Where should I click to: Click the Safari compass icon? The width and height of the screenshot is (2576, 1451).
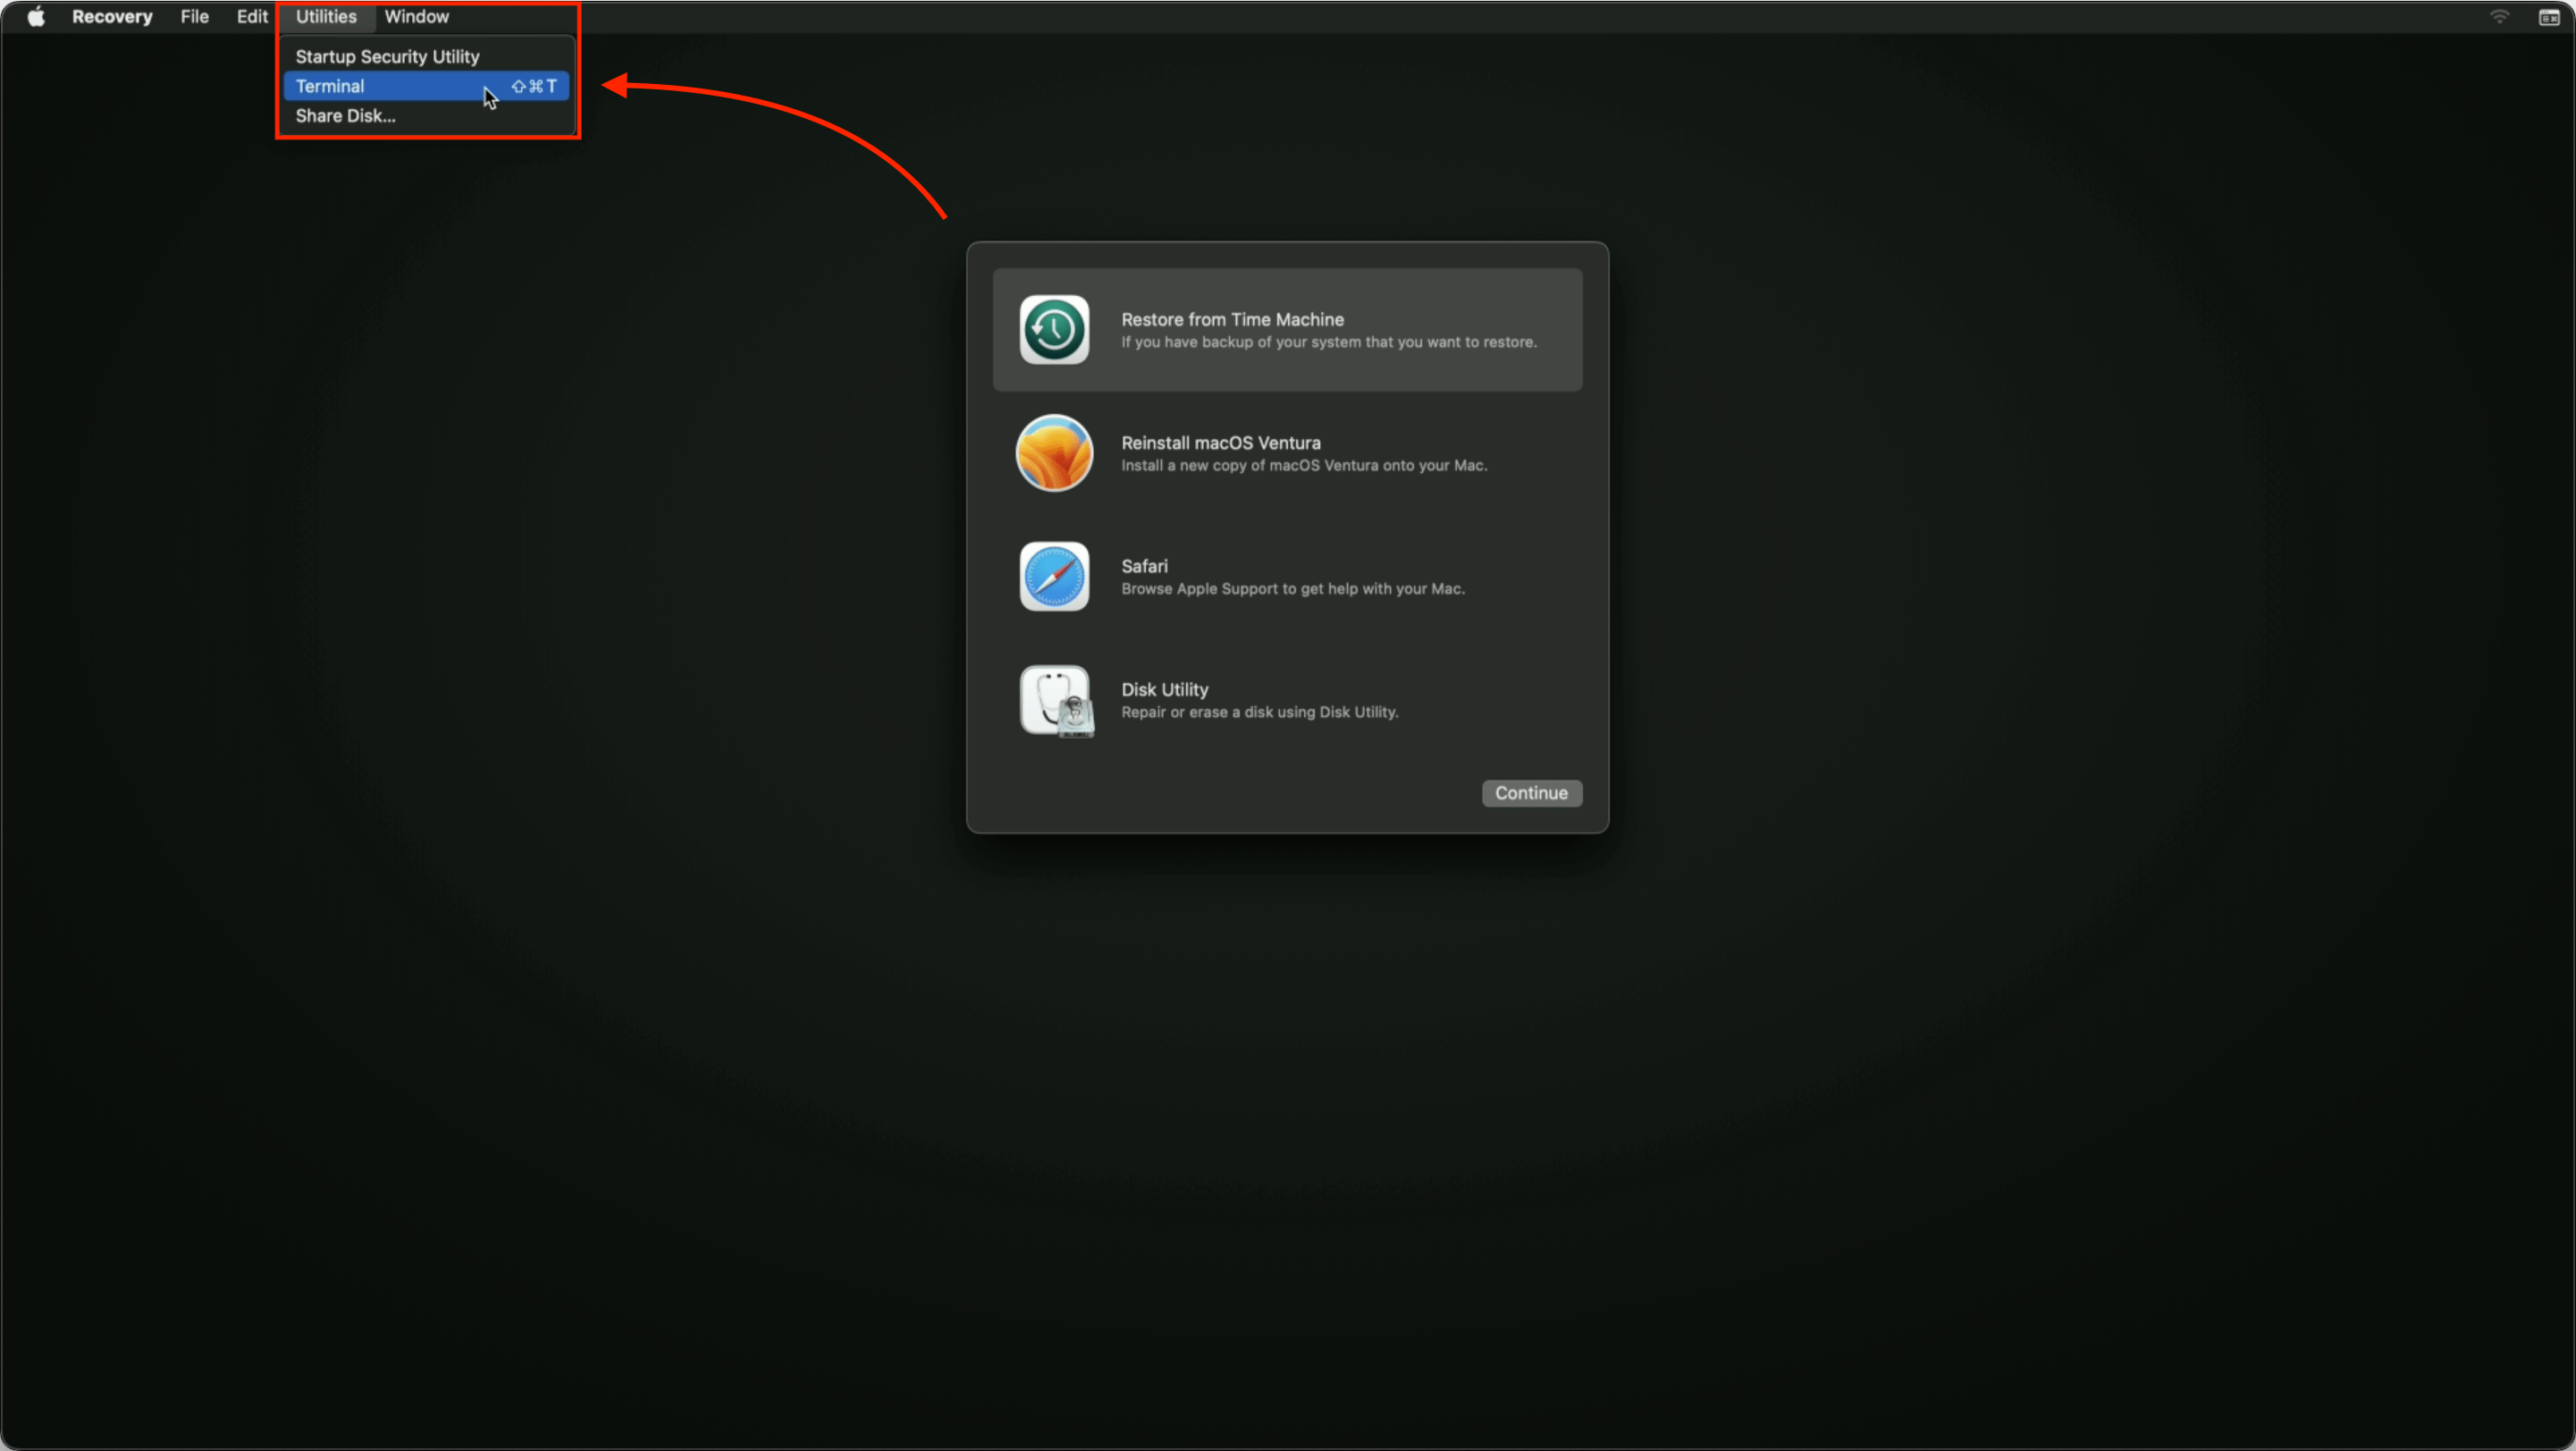coord(1054,576)
